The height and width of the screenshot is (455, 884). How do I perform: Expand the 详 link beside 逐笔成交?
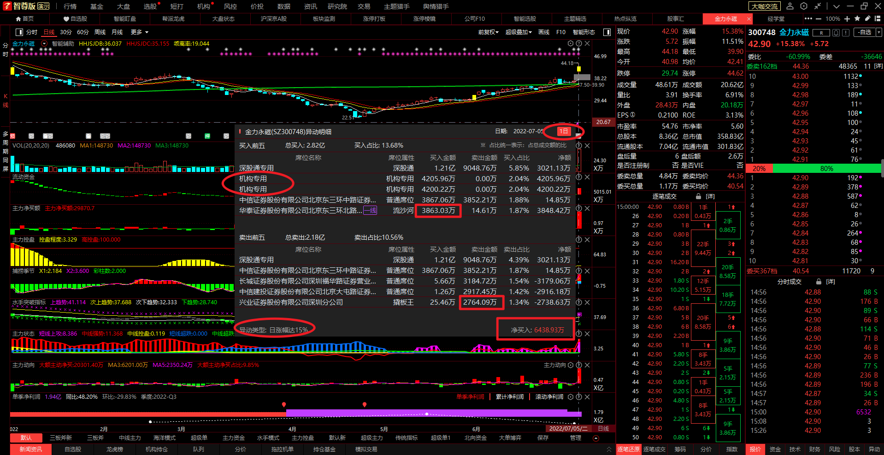[x=710, y=196]
